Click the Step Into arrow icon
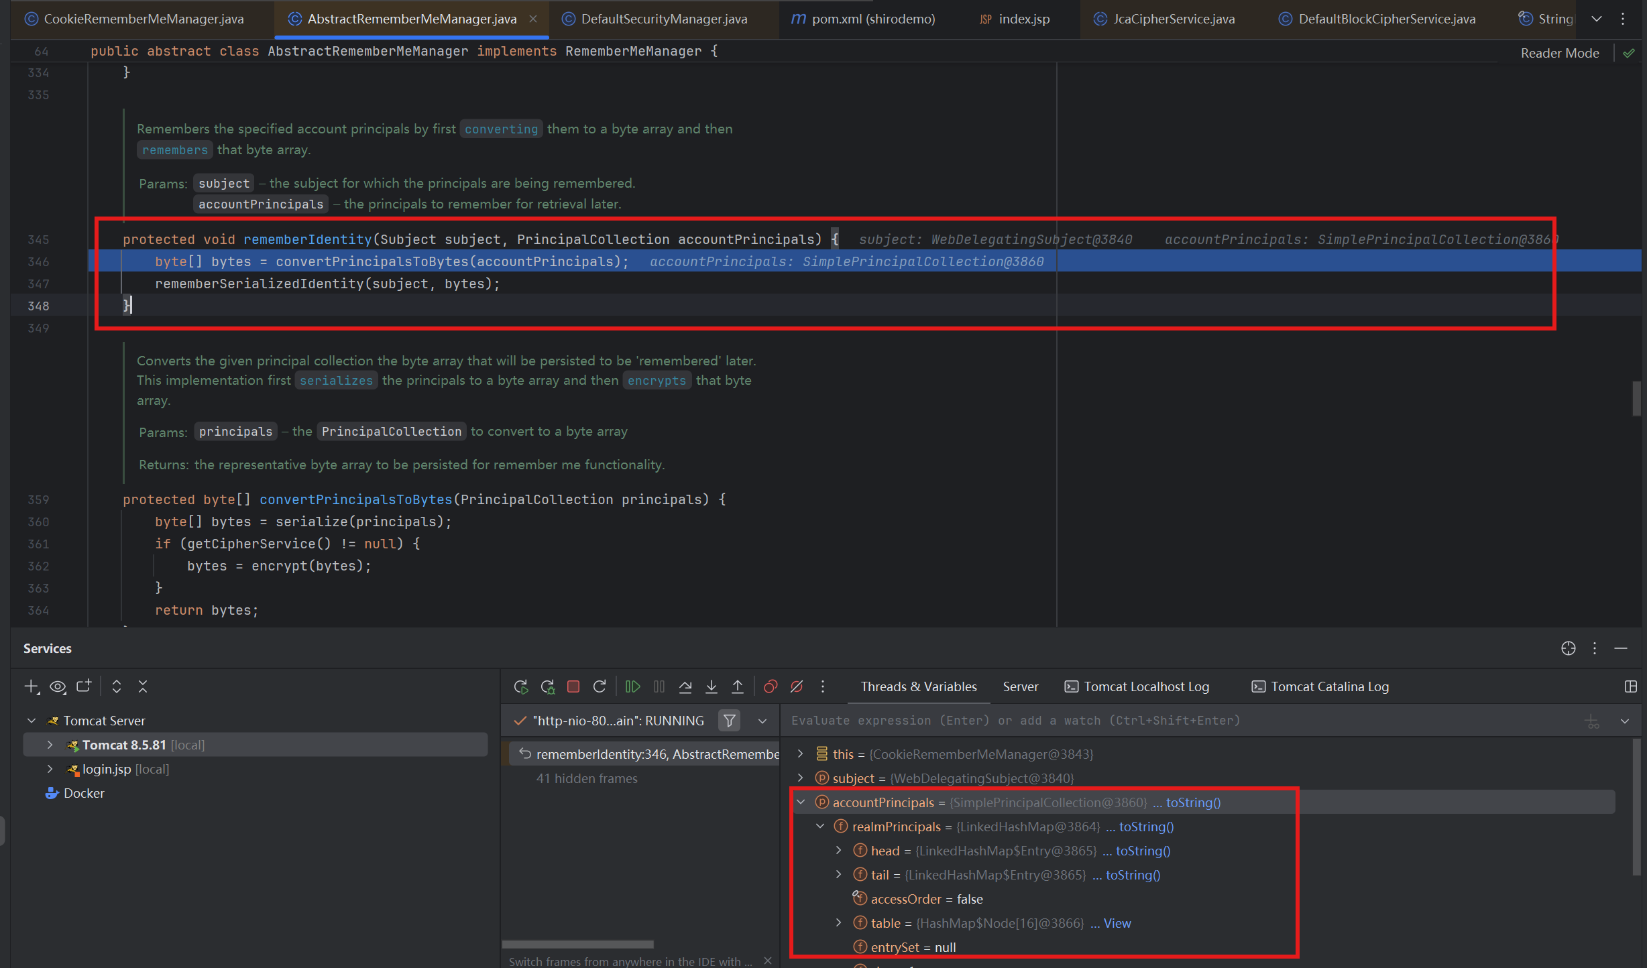The width and height of the screenshot is (1647, 968). coord(711,686)
